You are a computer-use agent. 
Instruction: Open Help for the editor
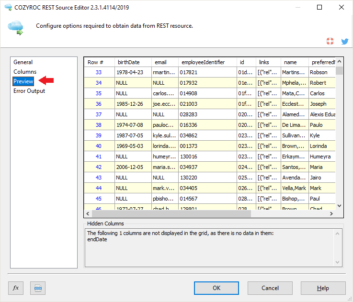pos(323,288)
